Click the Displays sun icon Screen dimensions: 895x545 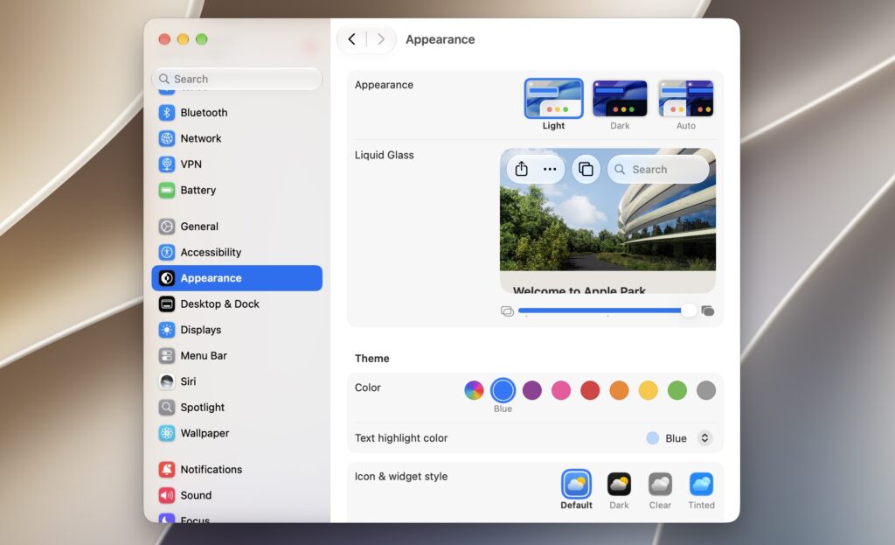167,330
